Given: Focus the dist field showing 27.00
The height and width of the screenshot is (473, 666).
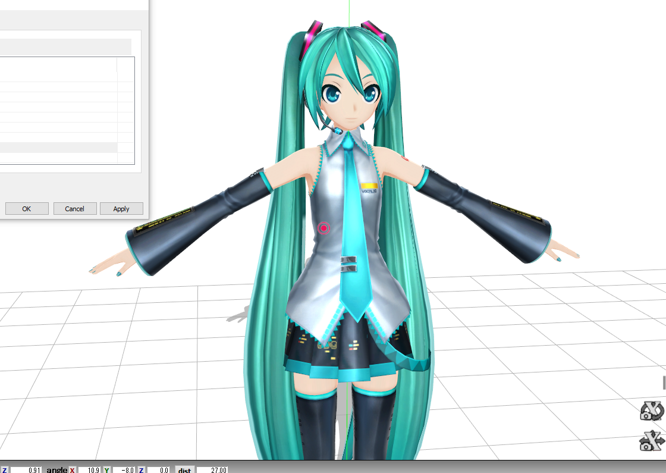Looking at the screenshot, I should tap(212, 470).
